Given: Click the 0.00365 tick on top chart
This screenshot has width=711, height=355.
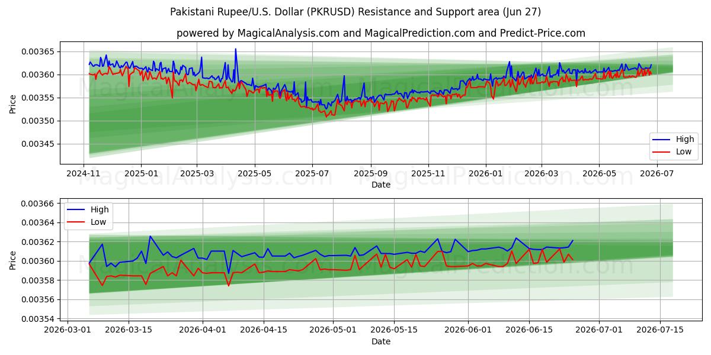Looking at the screenshot, I should (39, 52).
